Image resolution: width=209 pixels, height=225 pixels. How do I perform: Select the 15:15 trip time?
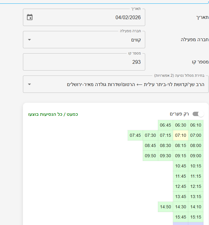196,217
